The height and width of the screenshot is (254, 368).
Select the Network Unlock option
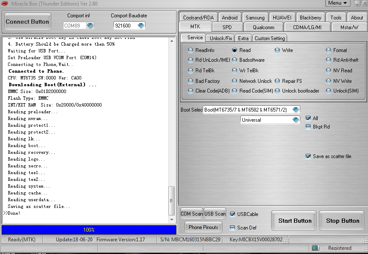click(x=234, y=81)
